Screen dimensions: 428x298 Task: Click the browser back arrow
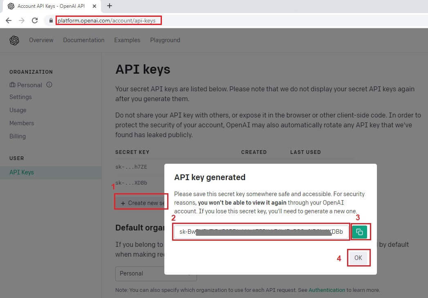9,20
